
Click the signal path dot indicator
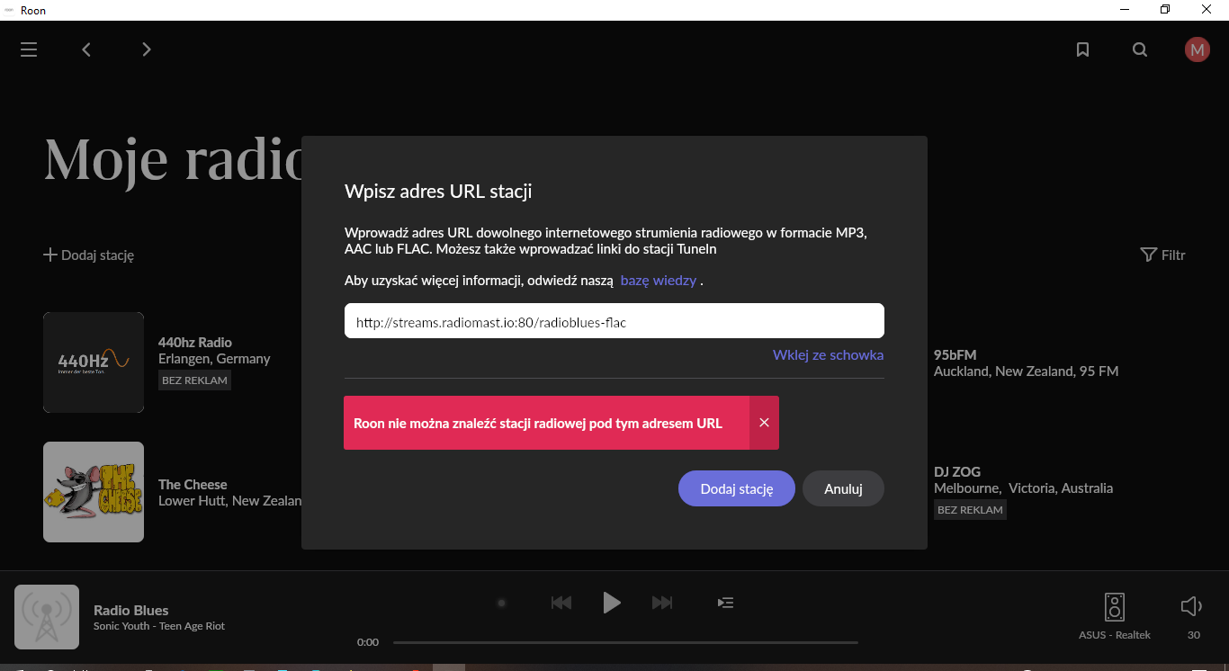(502, 603)
